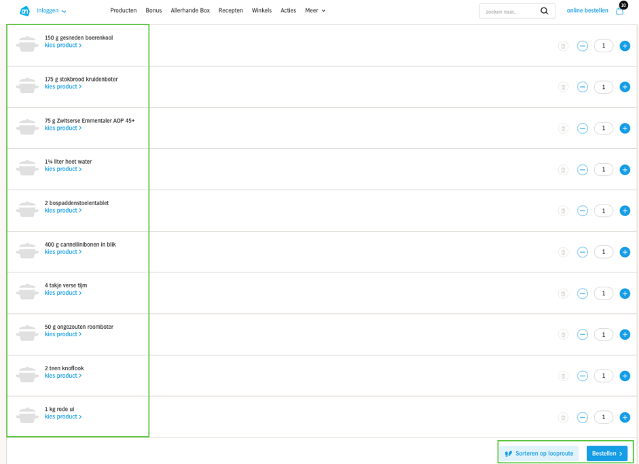Click the zoeken naar search field
Image resolution: width=639 pixels, height=464 pixels.
click(509, 12)
